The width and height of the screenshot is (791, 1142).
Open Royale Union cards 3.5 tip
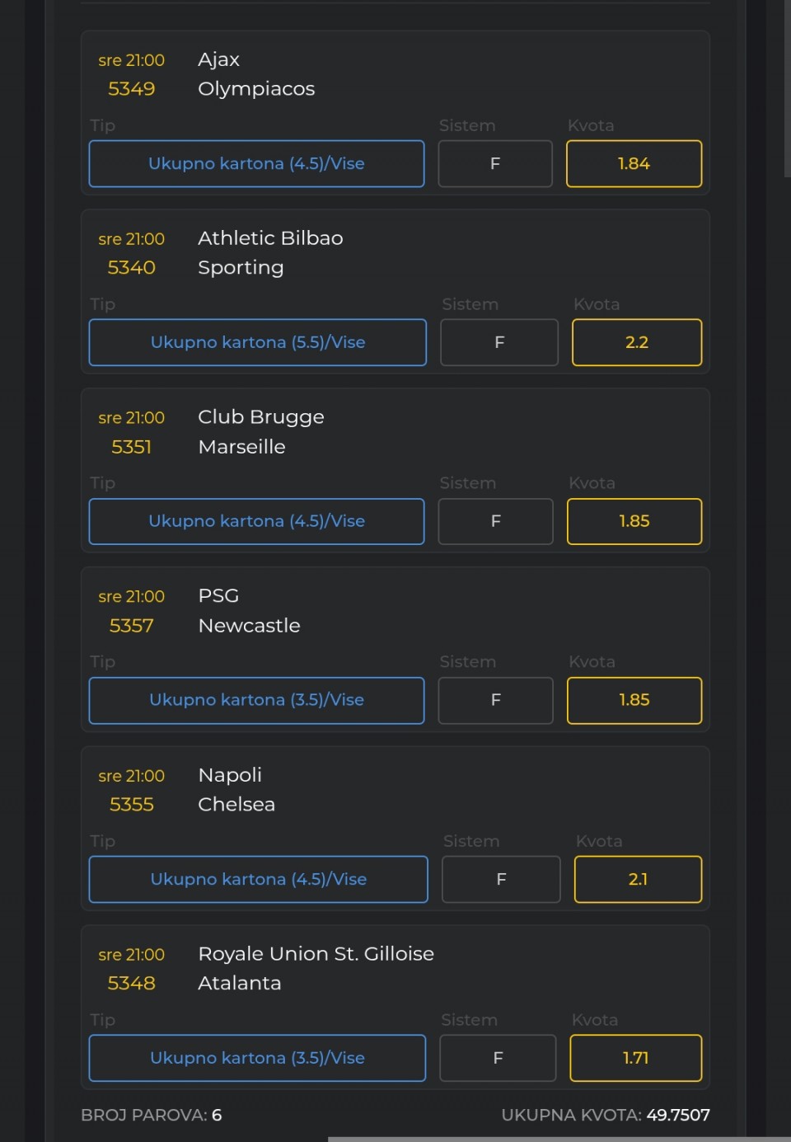click(257, 1058)
